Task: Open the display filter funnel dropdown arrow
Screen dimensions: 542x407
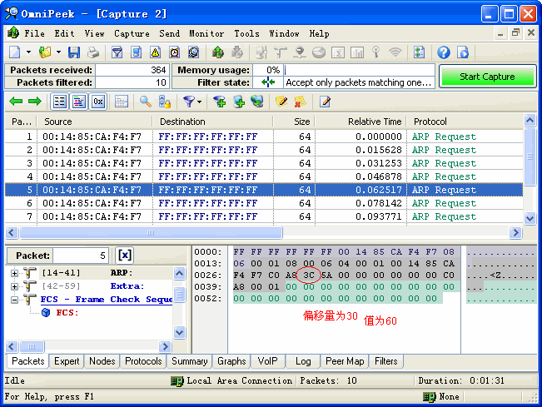Action: [x=200, y=102]
